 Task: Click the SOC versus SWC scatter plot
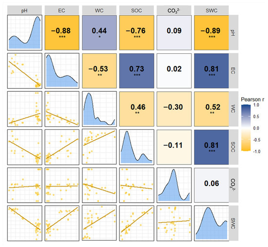(x=136, y=223)
